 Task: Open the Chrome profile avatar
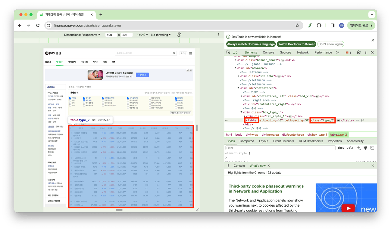pos(342,26)
